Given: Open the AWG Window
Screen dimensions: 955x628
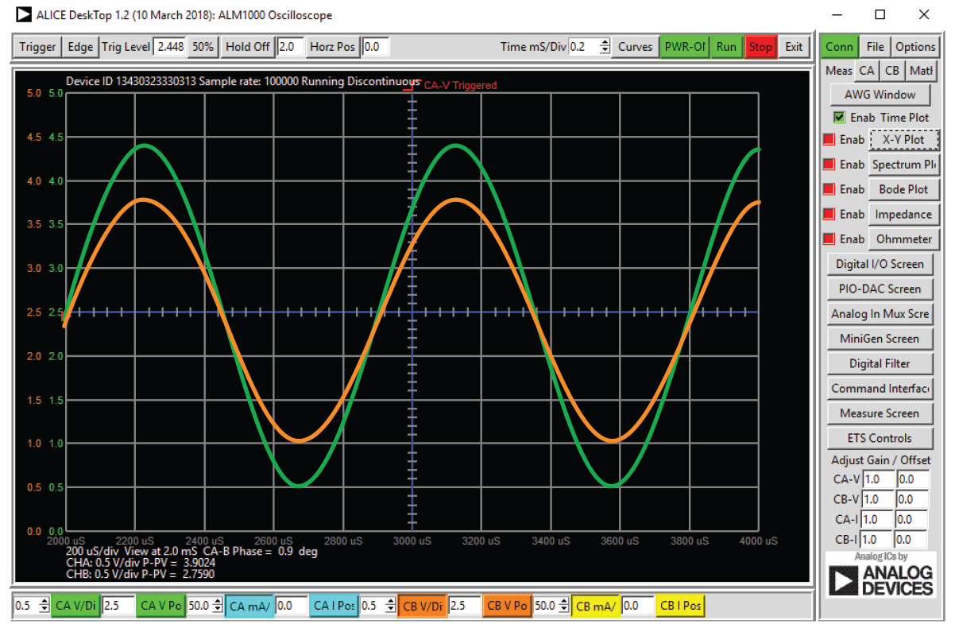Looking at the screenshot, I should click(x=880, y=95).
